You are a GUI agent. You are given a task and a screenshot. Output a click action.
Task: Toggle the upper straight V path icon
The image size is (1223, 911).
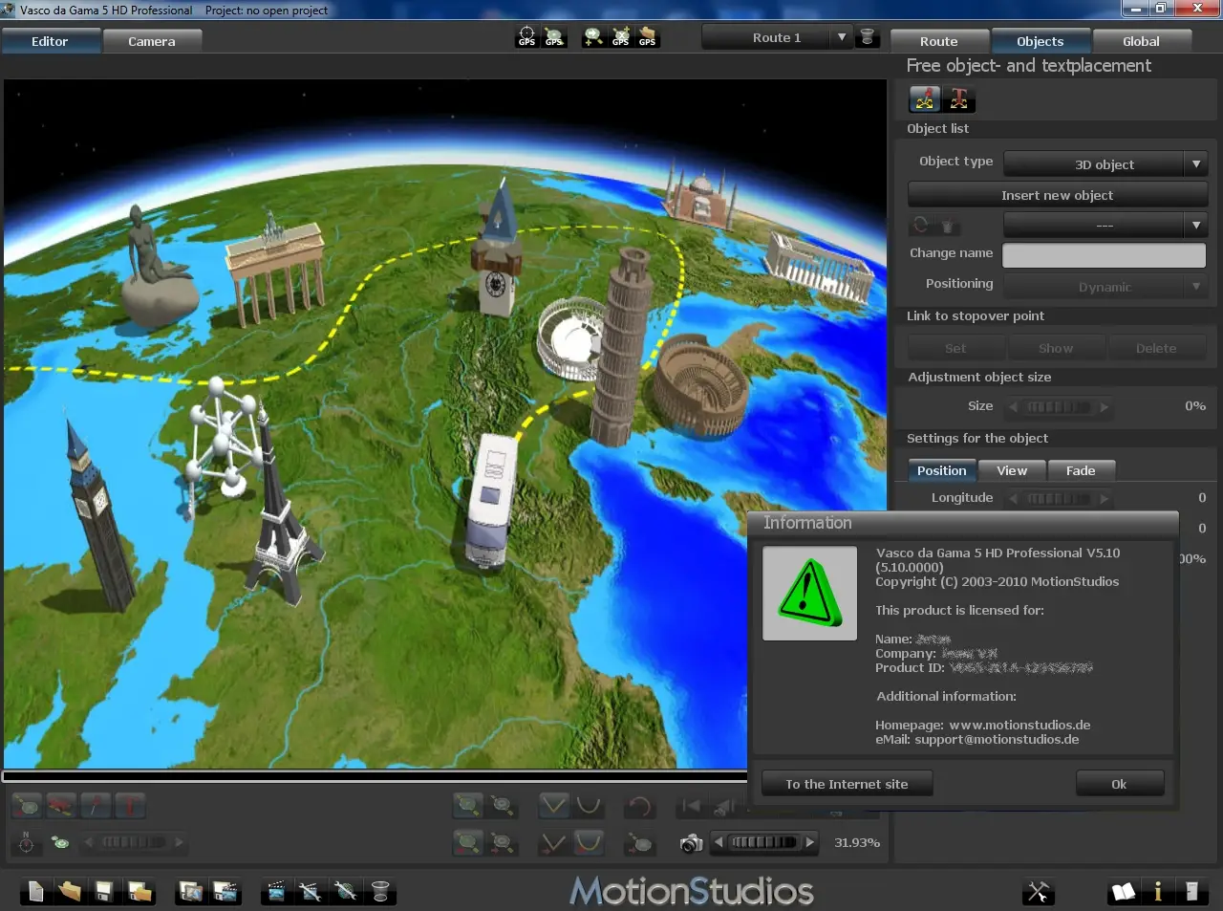point(554,806)
